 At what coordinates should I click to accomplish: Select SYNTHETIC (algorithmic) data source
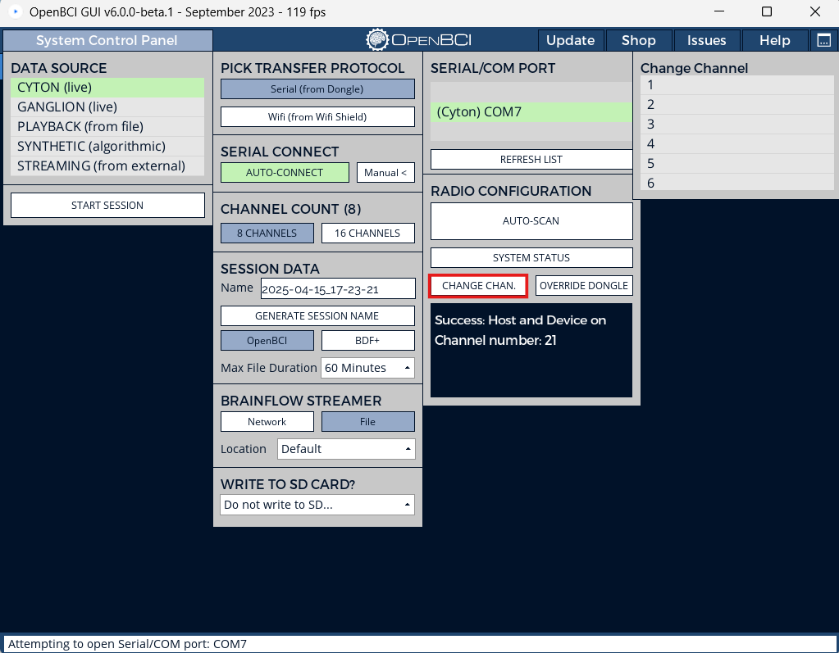pyautogui.click(x=107, y=147)
